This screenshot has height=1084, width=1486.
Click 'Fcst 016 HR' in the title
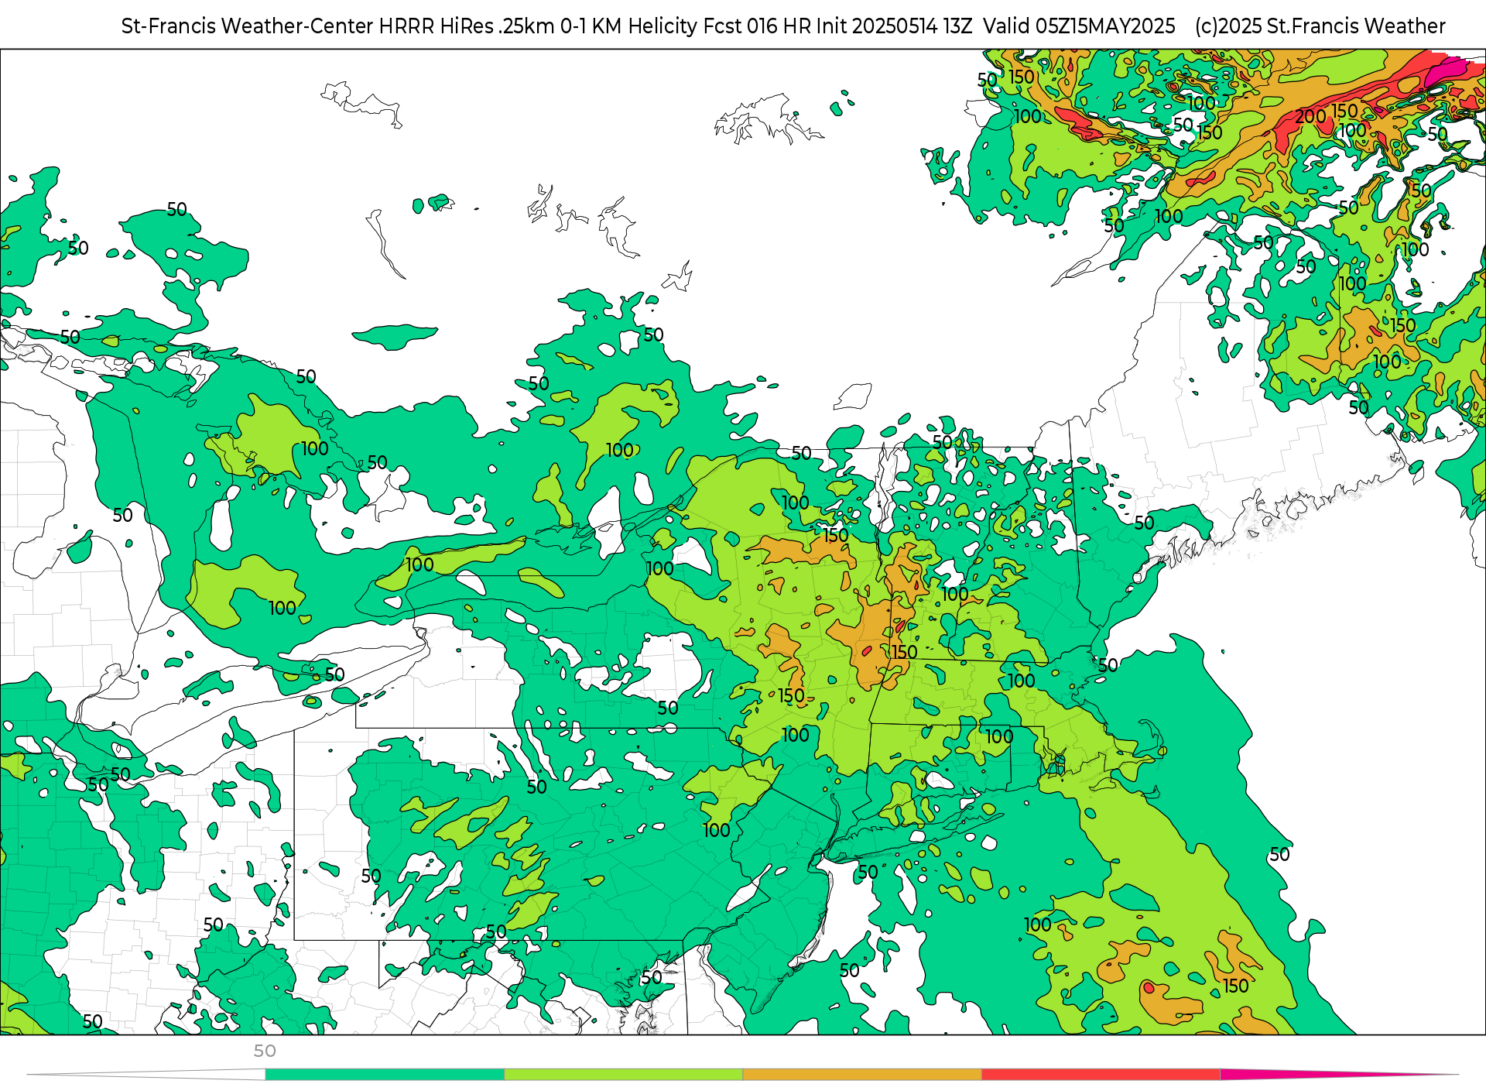[758, 26]
